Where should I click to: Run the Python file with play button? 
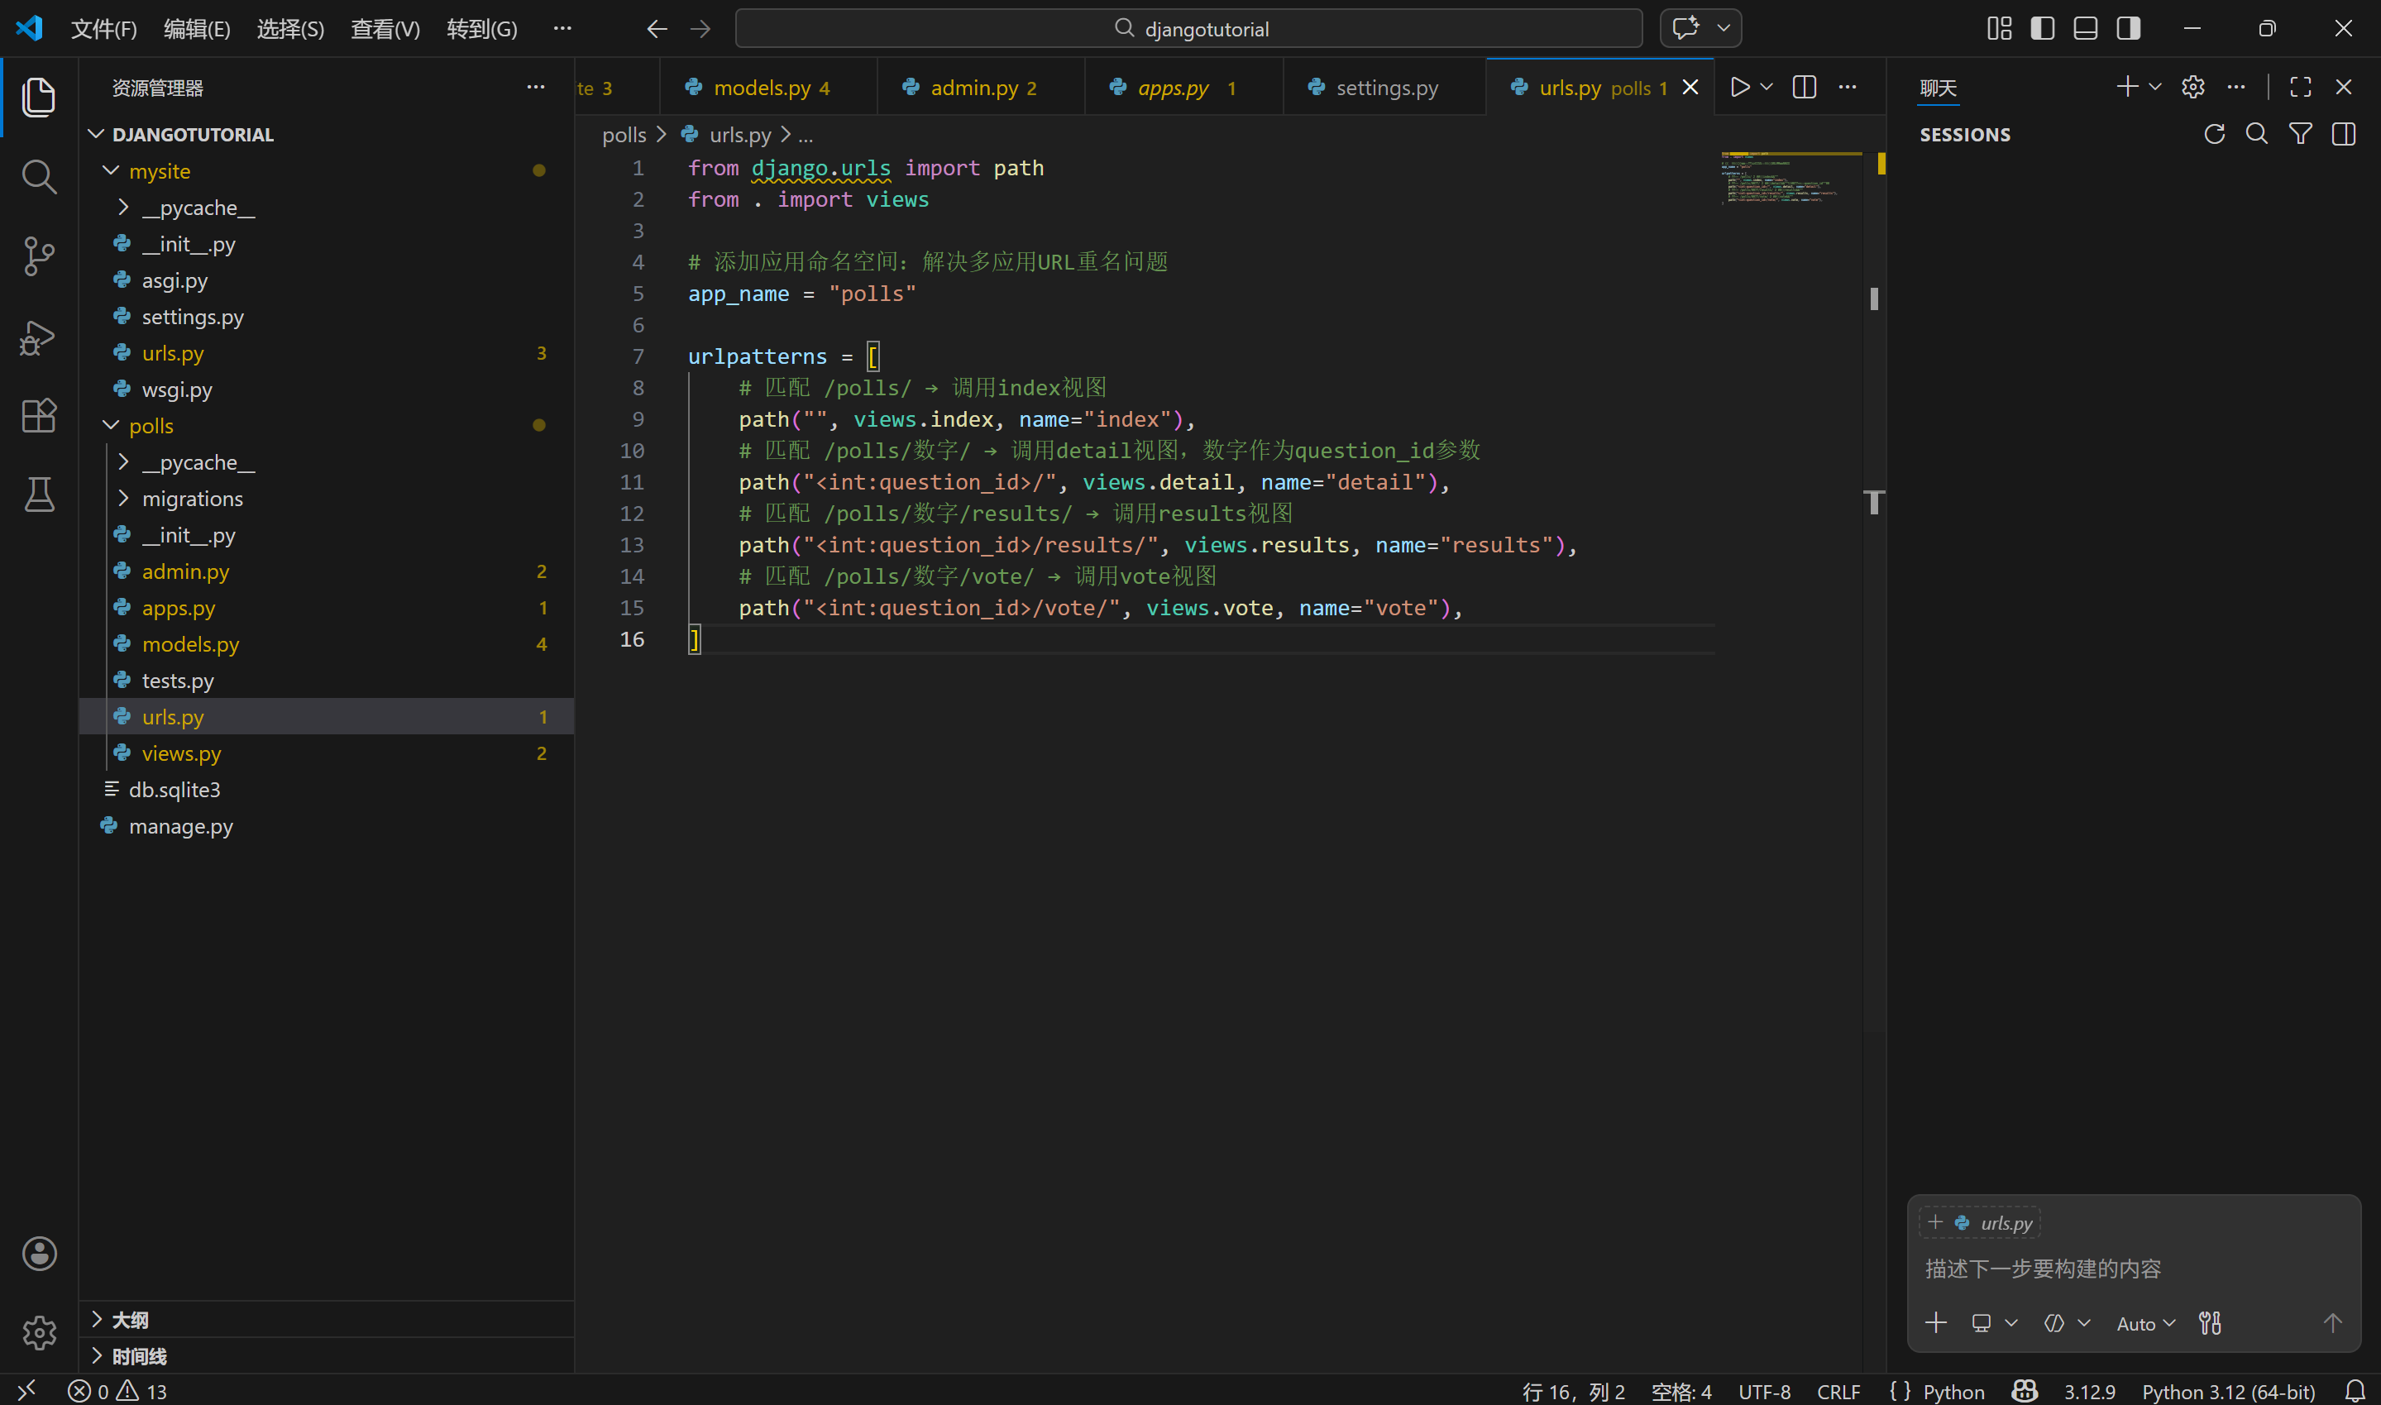[1739, 87]
